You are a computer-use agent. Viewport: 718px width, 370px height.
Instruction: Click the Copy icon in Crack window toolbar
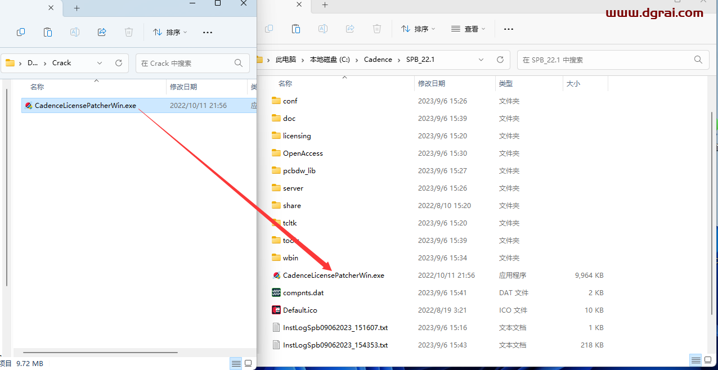point(21,32)
